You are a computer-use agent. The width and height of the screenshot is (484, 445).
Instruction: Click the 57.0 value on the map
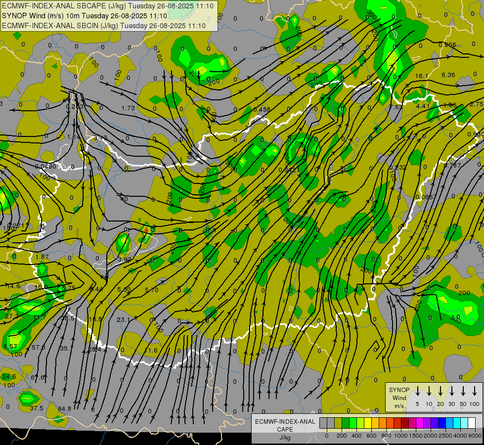[38, 347]
